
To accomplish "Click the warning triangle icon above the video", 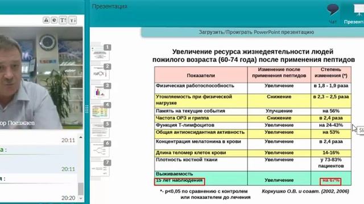I will point(46,20).
